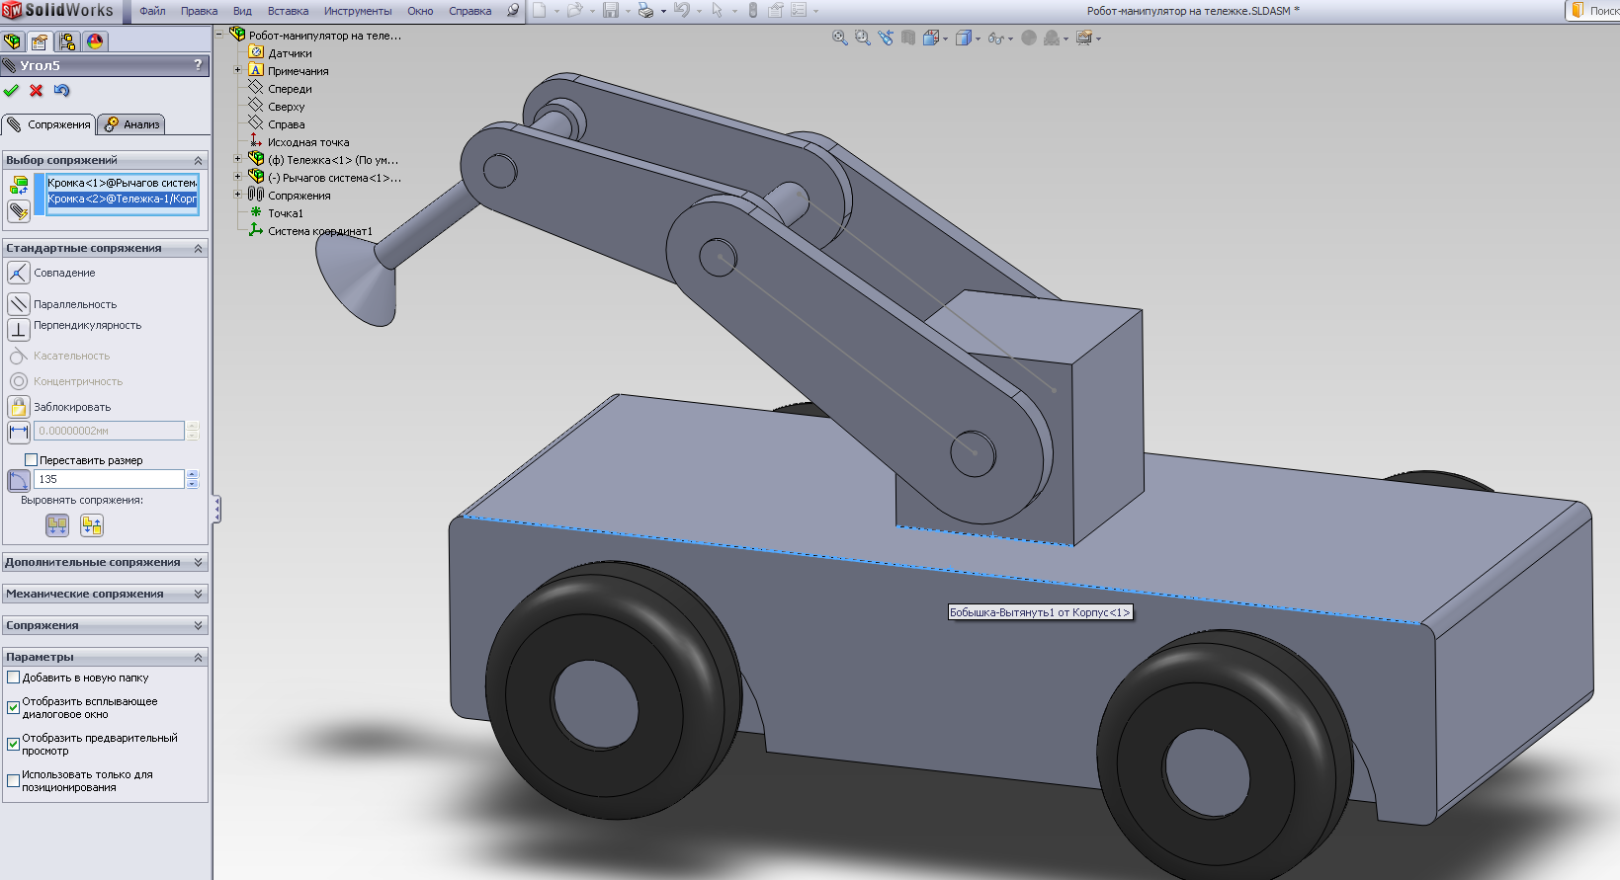1620x880 pixels.
Task: Click the Print icon in top toolbar
Action: [645, 11]
